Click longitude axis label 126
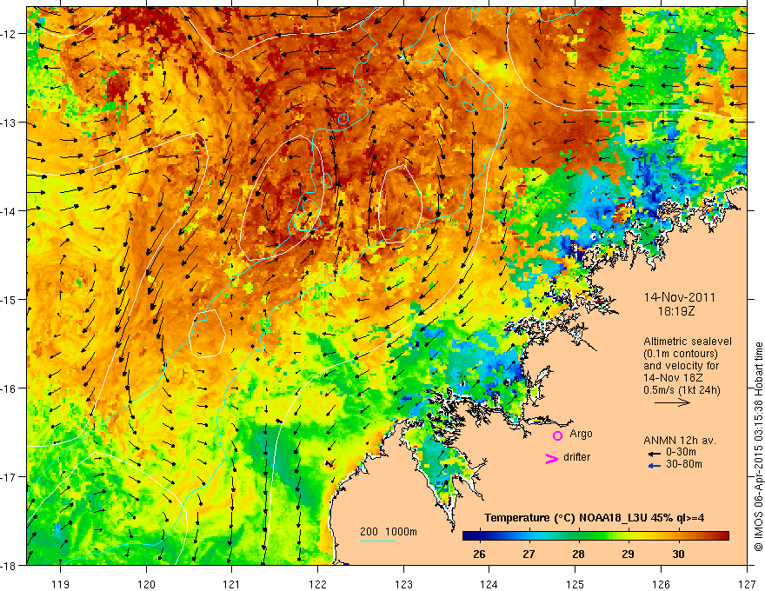The image size is (765, 591). pyautogui.click(x=661, y=584)
